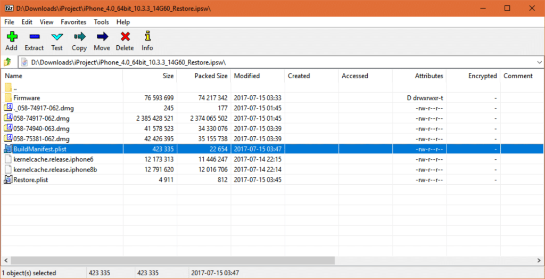The image size is (545, 279).
Task: Select the Restore.plist file
Action: tap(32, 179)
